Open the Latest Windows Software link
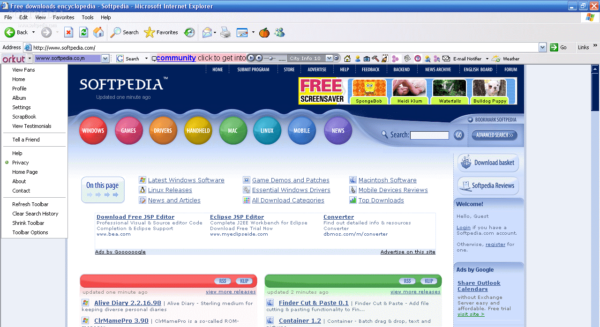The image size is (600, 327). coord(186,180)
